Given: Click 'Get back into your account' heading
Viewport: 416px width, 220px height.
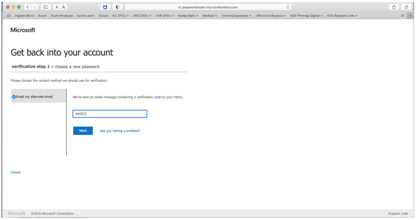Looking at the screenshot, I should click(62, 52).
